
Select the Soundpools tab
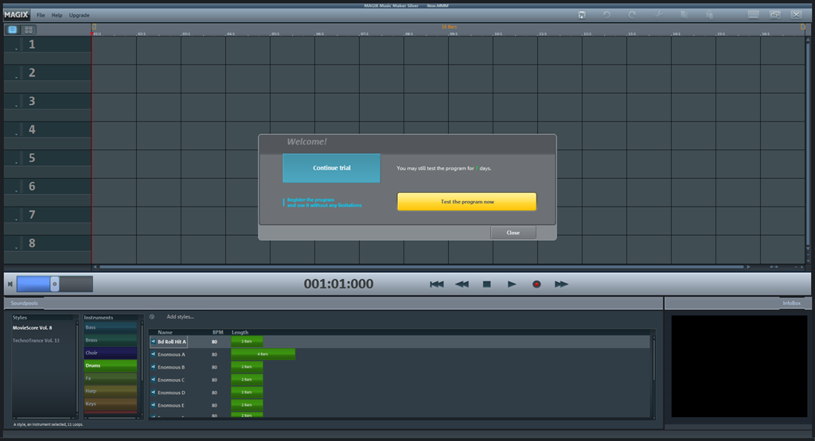coord(24,303)
